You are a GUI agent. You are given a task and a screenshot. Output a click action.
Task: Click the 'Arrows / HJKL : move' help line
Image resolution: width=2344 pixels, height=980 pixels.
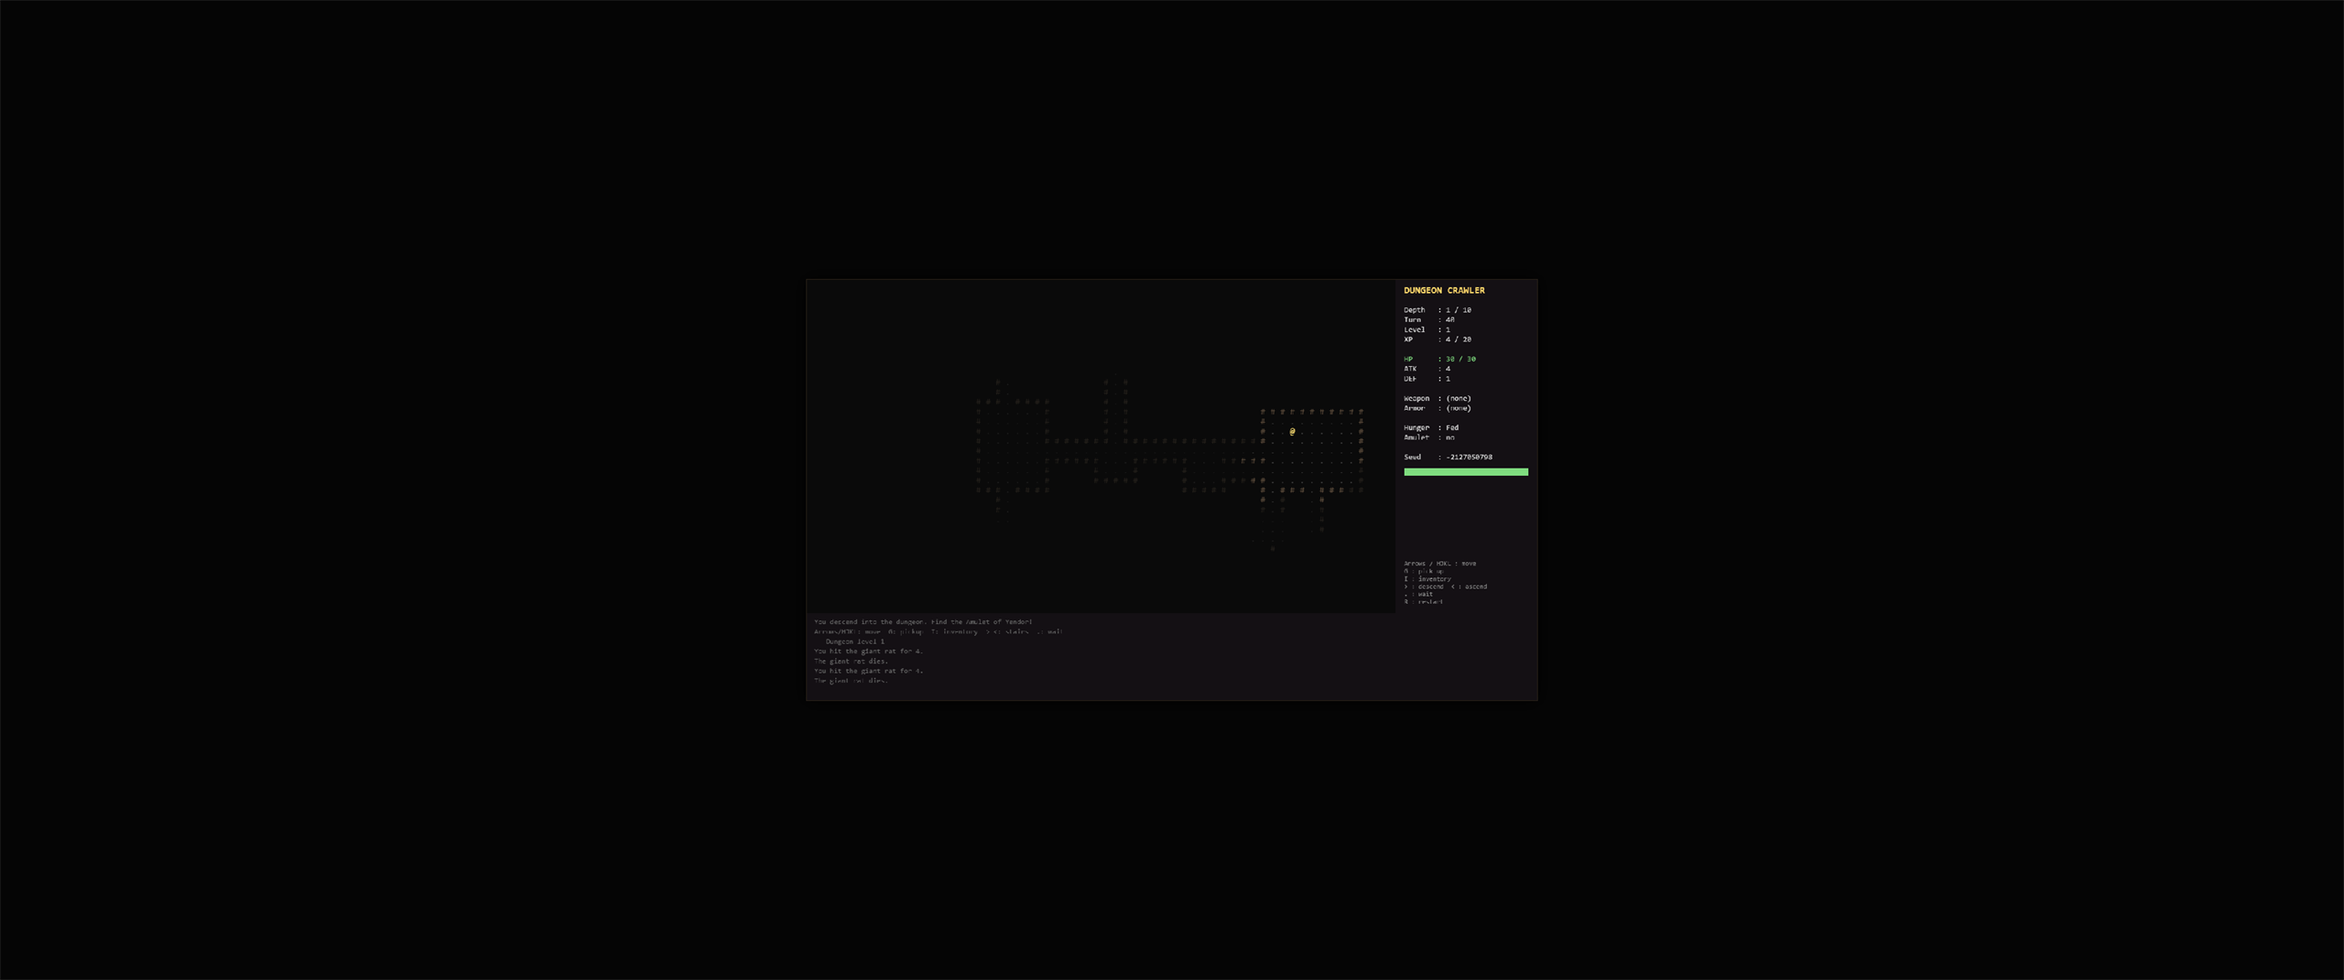tap(1439, 564)
